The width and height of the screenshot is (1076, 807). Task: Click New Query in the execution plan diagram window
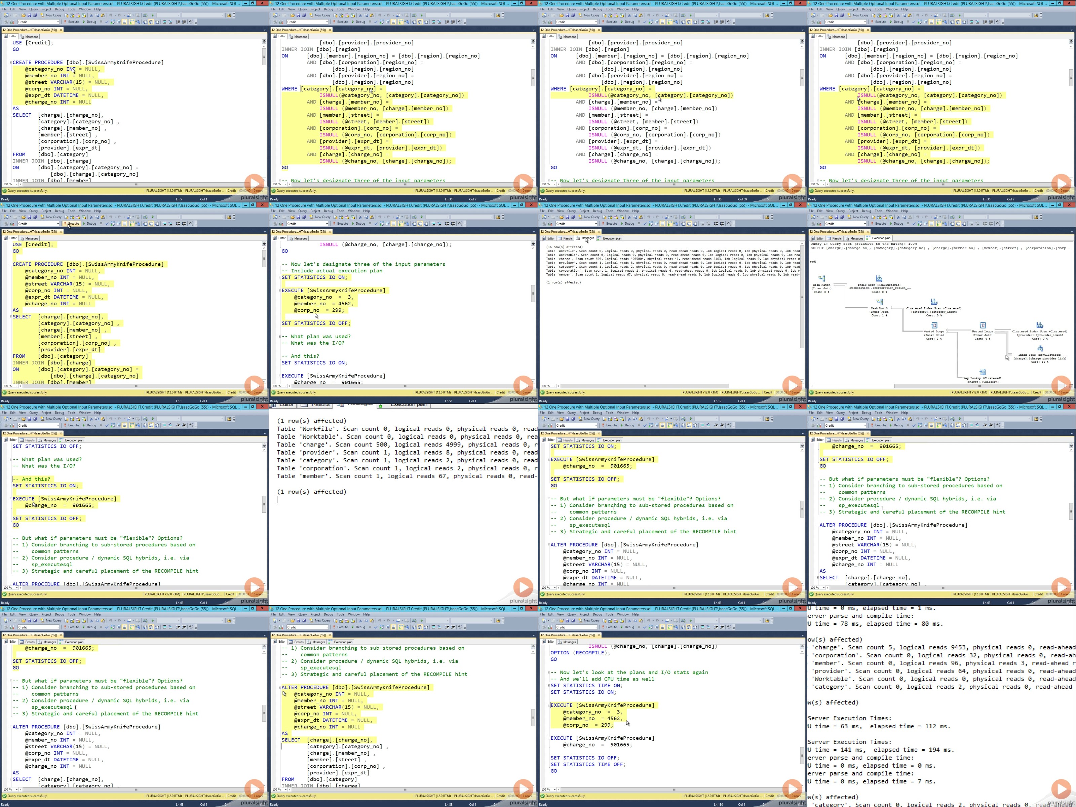(x=858, y=217)
